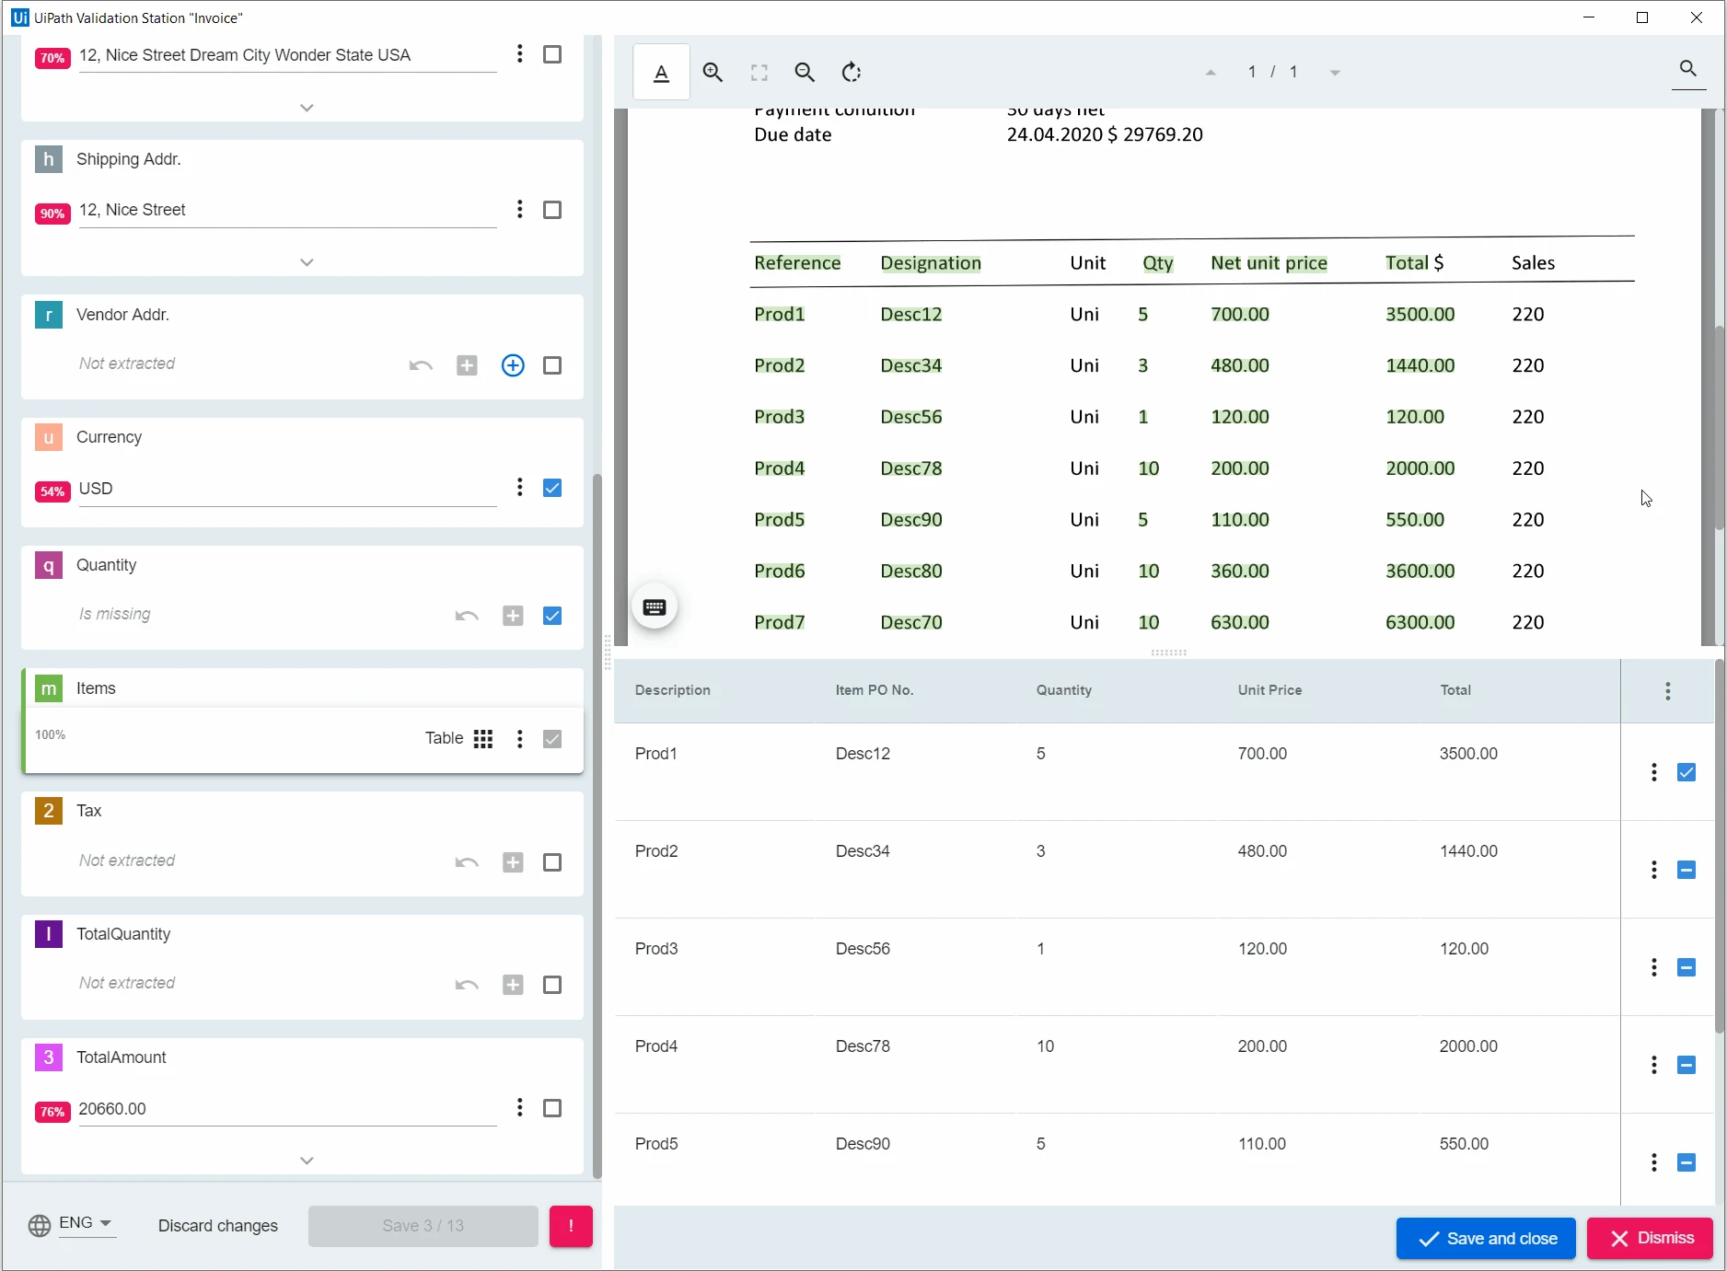Open the ENG language dropdown

click(x=86, y=1223)
